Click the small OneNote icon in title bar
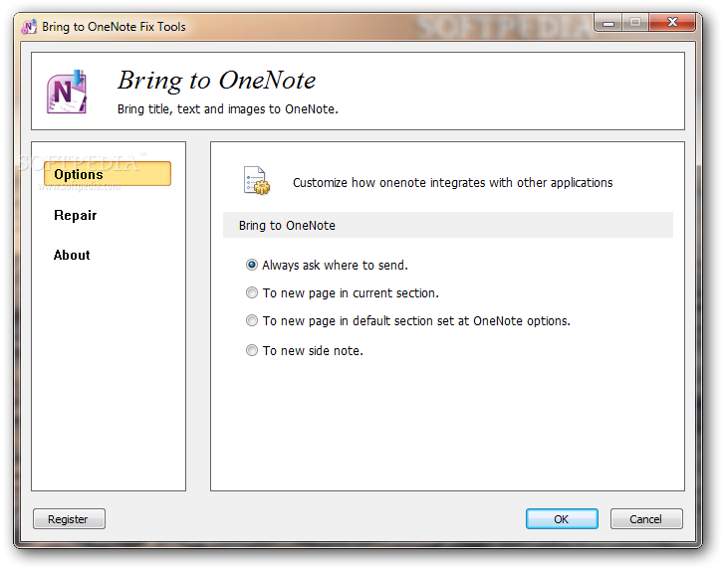The image size is (723, 569). [x=29, y=27]
